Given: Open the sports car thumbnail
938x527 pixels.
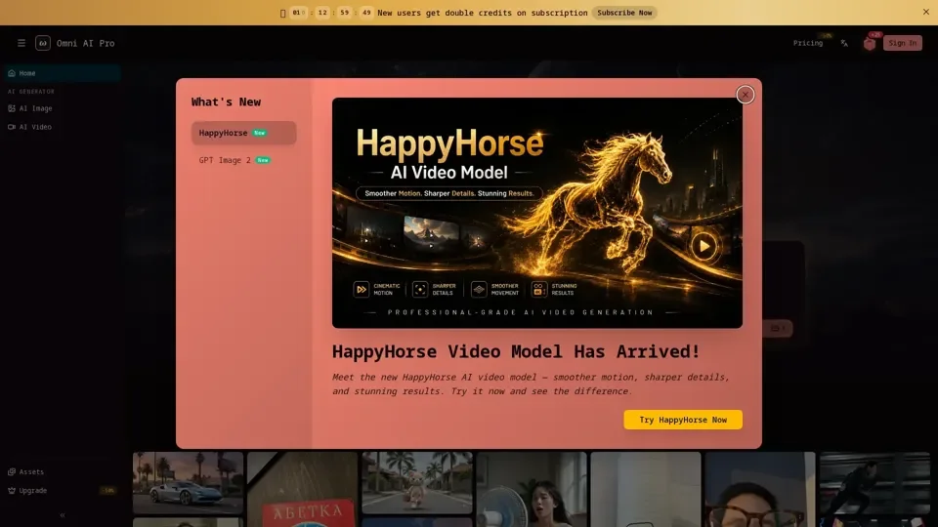Looking at the screenshot, I should (x=188, y=483).
